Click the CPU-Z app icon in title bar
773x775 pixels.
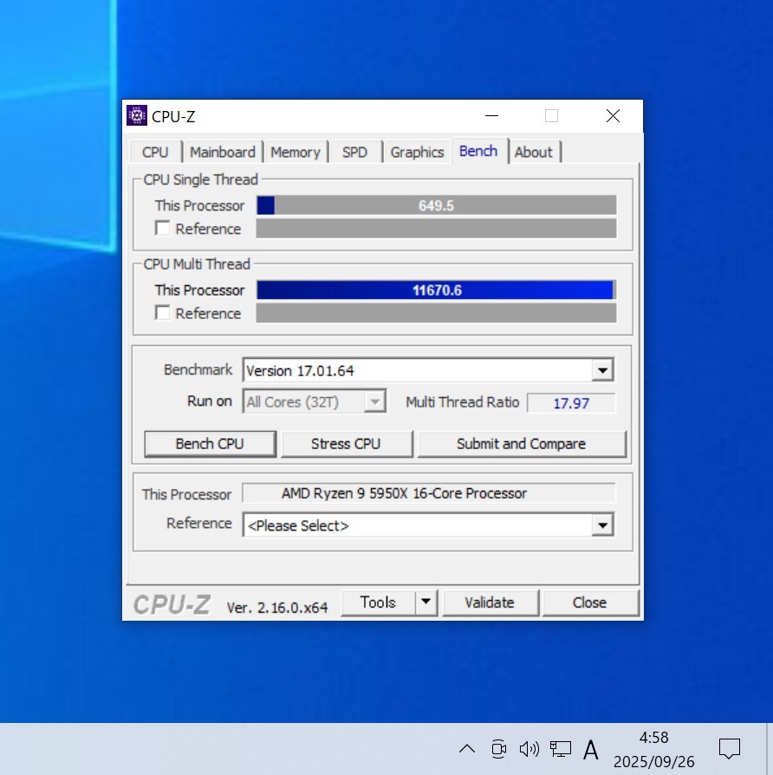[137, 116]
